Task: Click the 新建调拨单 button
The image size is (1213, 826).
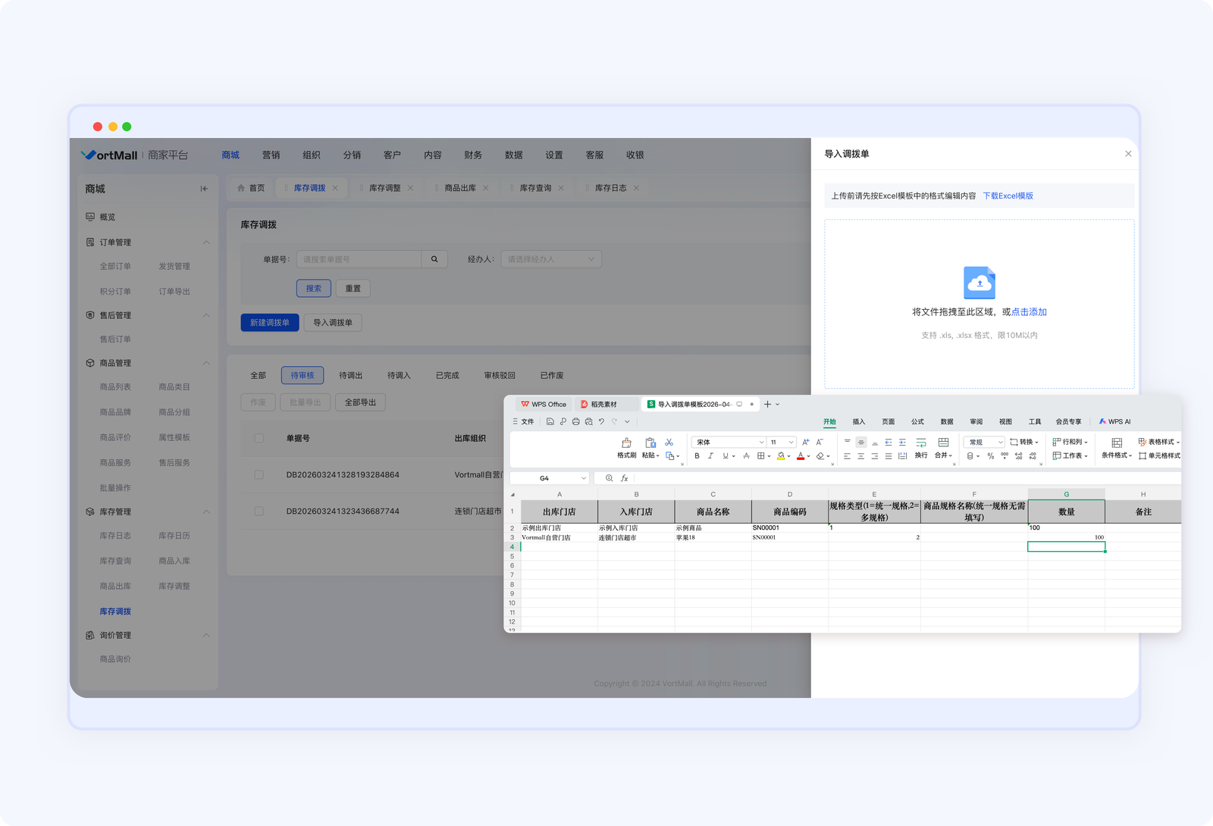Action: coord(270,323)
